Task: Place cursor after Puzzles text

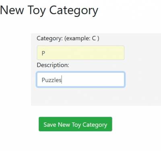Action: (x=62, y=80)
